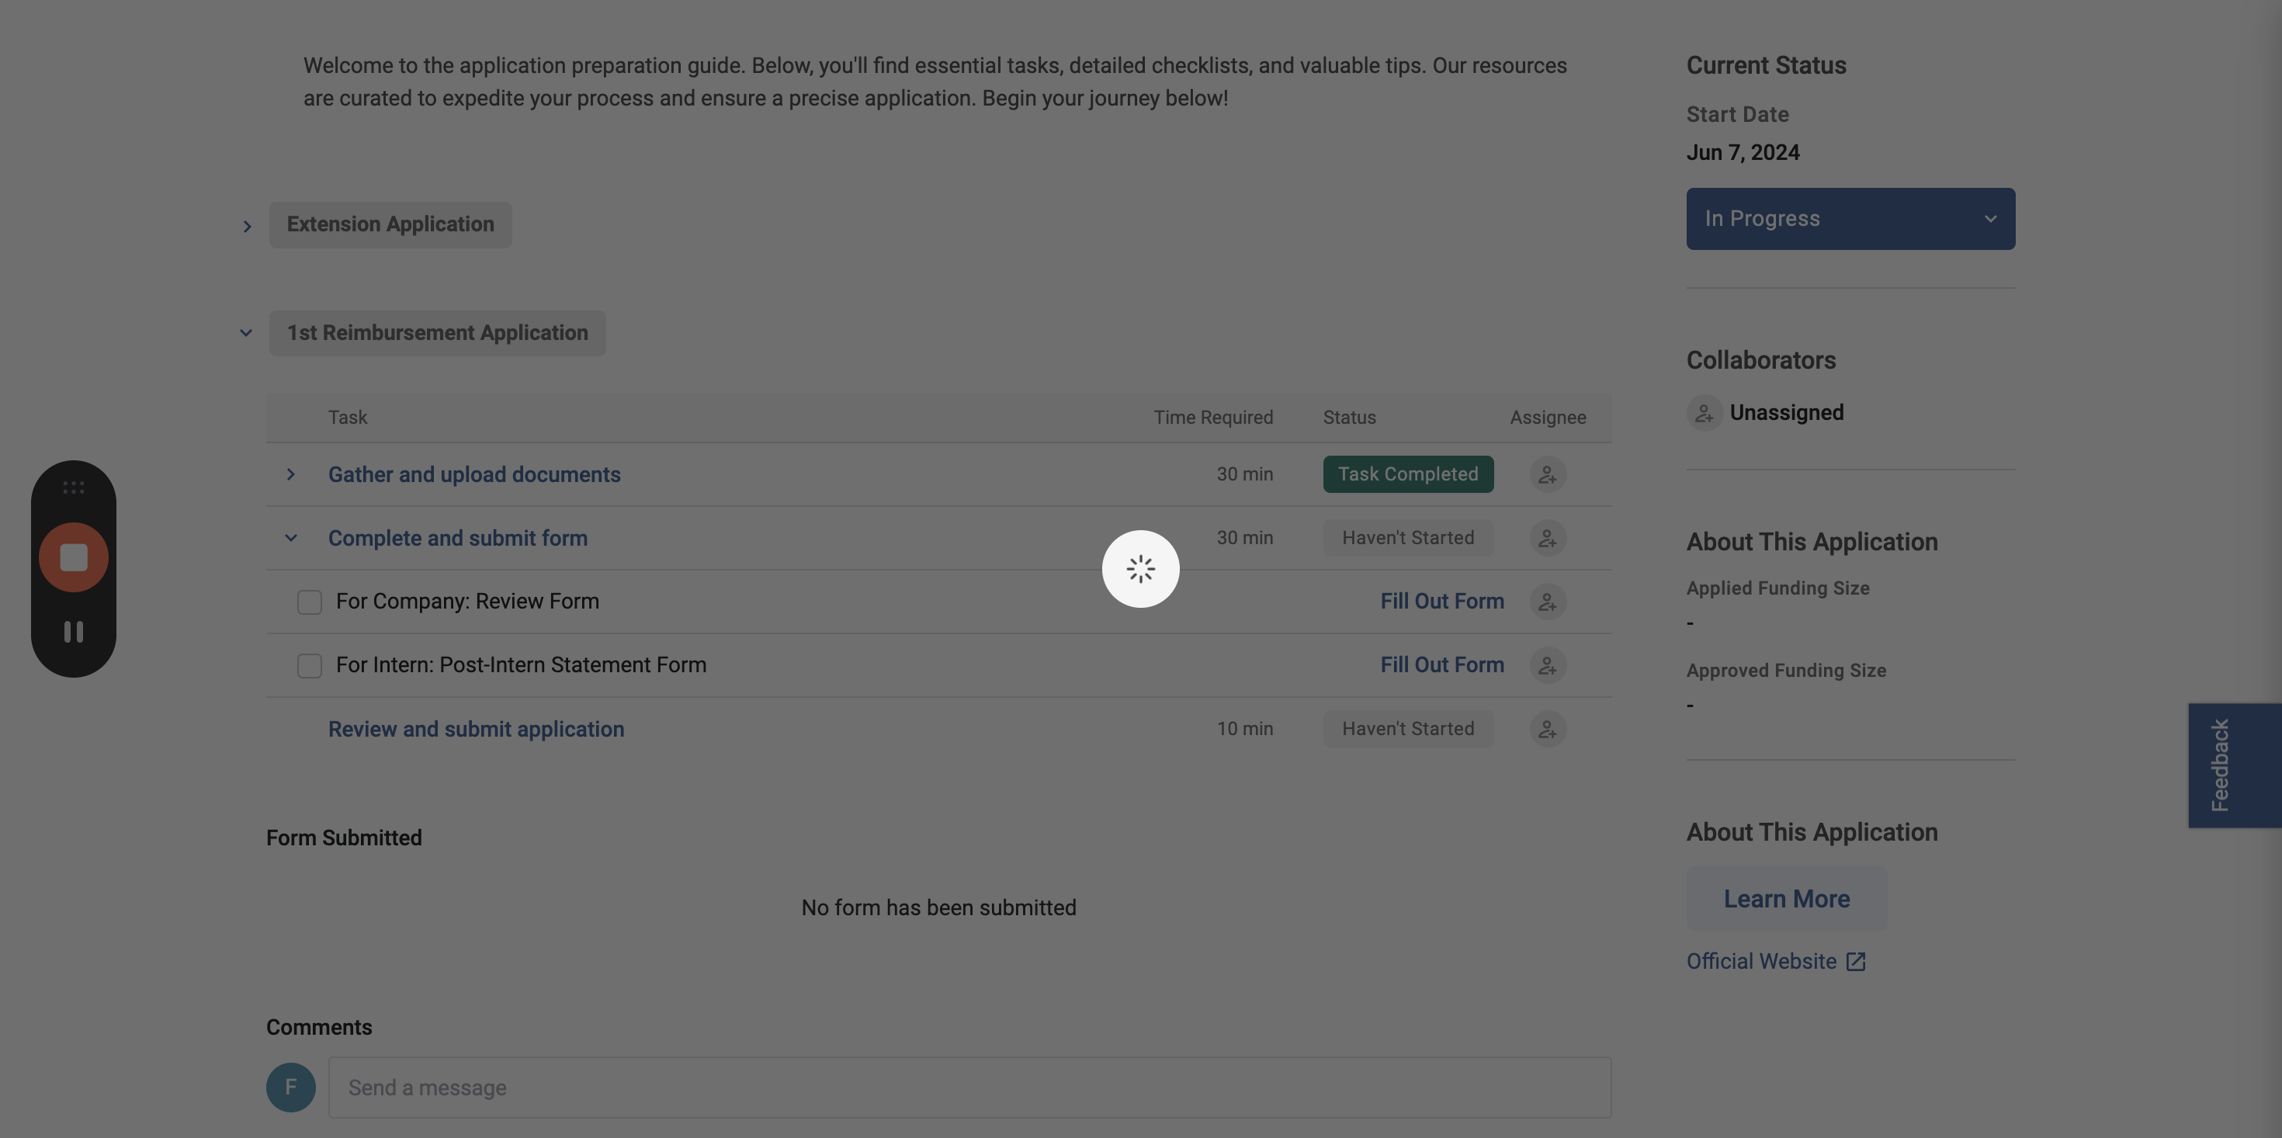This screenshot has height=1138, width=2282.
Task: Click the Form Submitted heading
Action: pos(344,838)
